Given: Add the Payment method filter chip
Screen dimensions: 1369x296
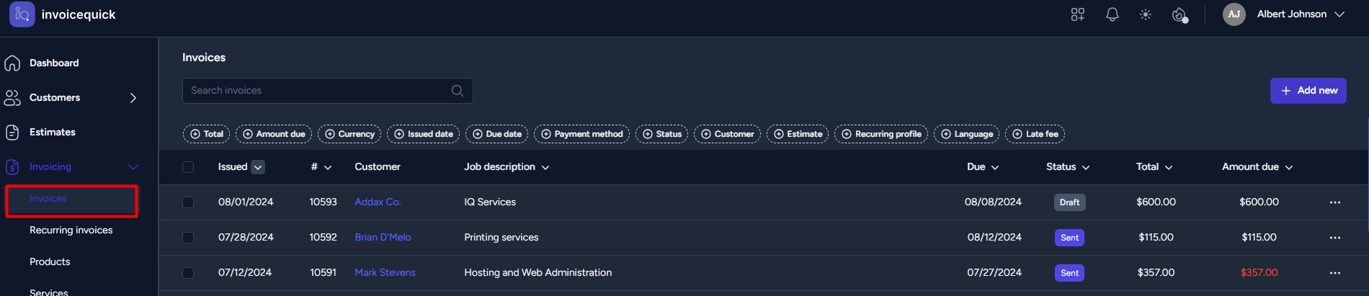Looking at the screenshot, I should pyautogui.click(x=581, y=134).
